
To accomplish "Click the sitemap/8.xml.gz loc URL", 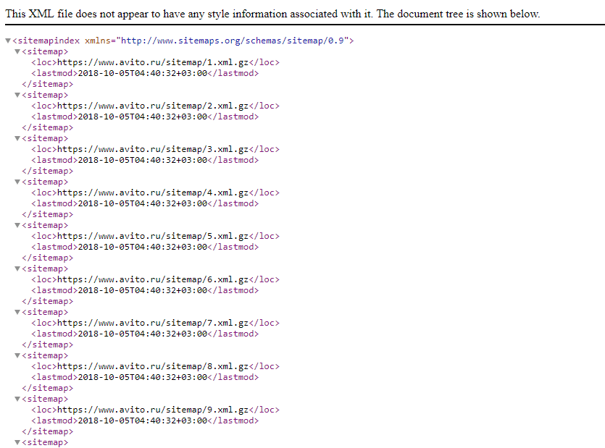I will click(x=153, y=367).
